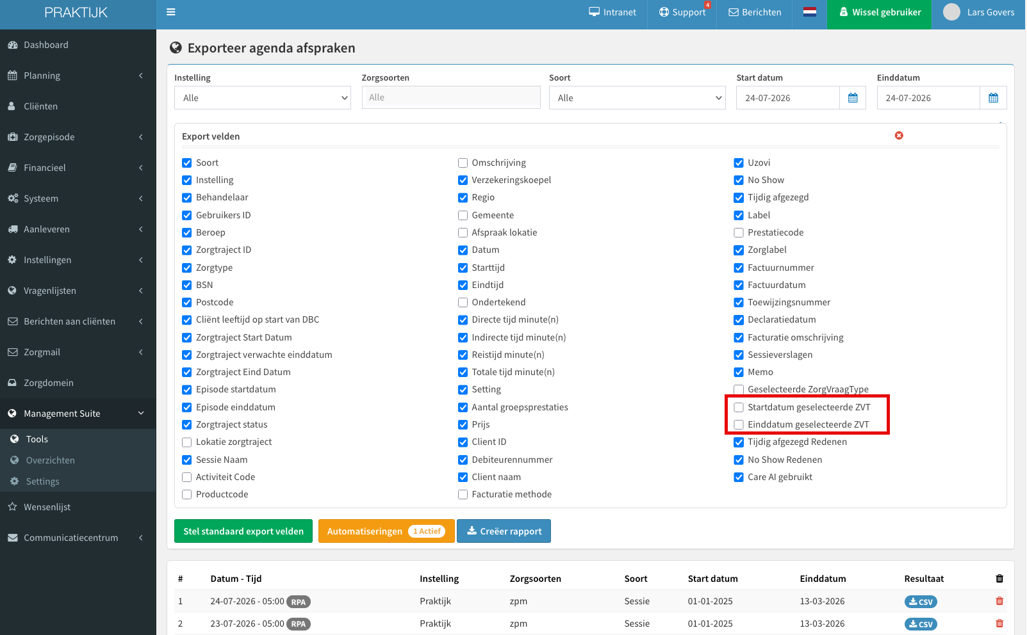This screenshot has height=635, width=1027.
Task: Check Einddatum geselecteerde ZVT
Action: pyautogui.click(x=739, y=424)
